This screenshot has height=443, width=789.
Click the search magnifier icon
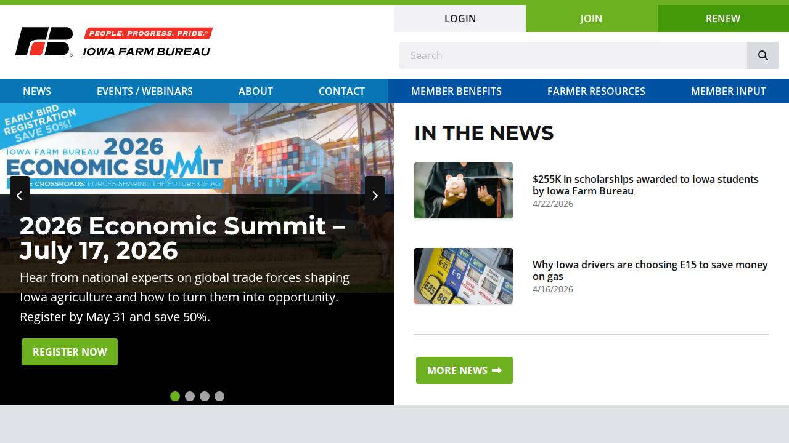click(763, 55)
